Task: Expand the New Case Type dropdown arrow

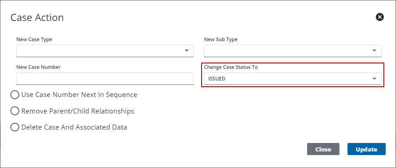Action: coord(187,50)
